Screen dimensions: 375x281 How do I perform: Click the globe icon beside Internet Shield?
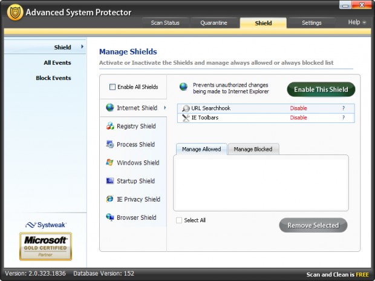point(109,108)
